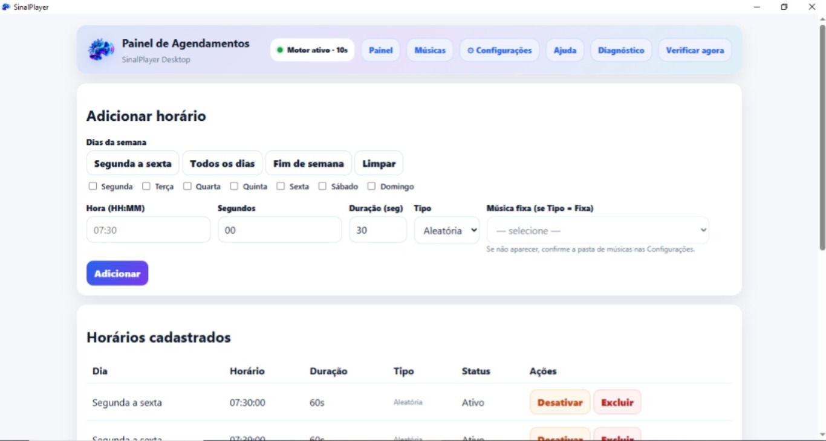Choose the Segunda a sexta preset
The width and height of the screenshot is (826, 441).
pos(133,163)
